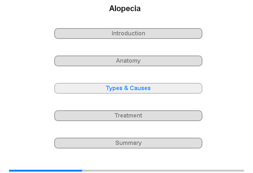Click the "Anatomy" text label
Screen dimensions: 253x173
click(x=128, y=61)
